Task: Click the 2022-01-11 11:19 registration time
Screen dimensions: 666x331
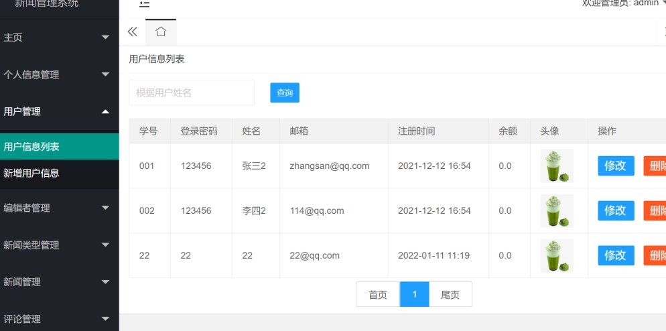Action: [x=434, y=255]
